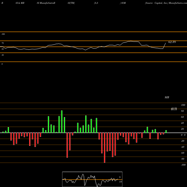Click the 'SI & MR' header text
Viewport: 187px width, 187px height.
click(x=20, y=3)
